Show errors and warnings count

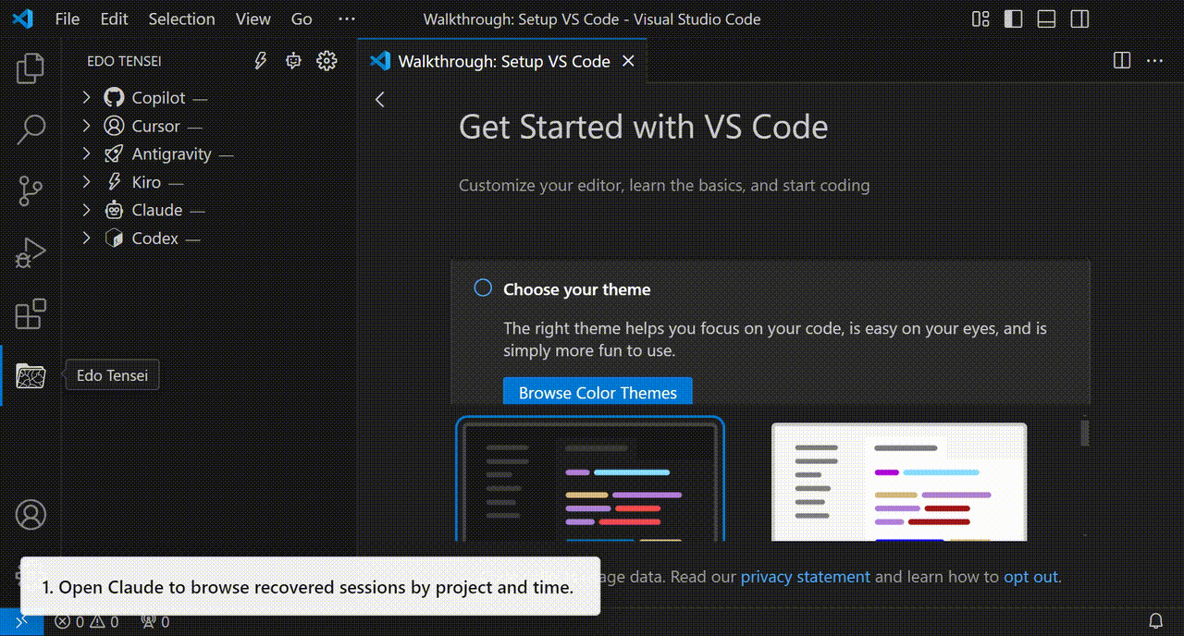87,622
